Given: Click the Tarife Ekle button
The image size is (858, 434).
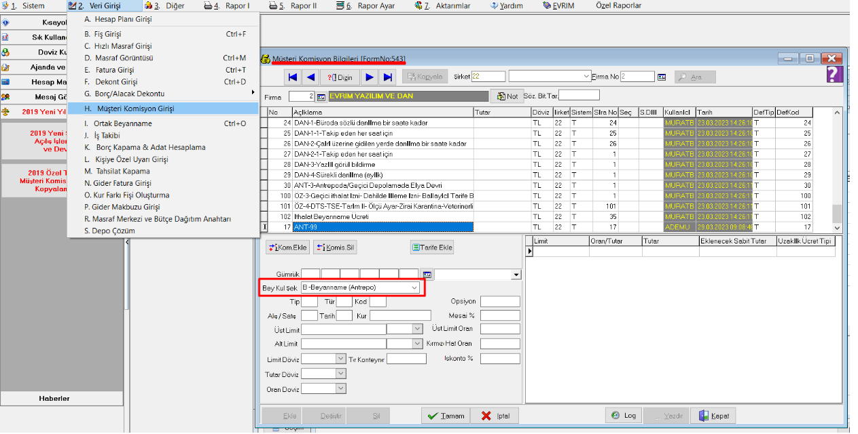Looking at the screenshot, I should 432,248.
